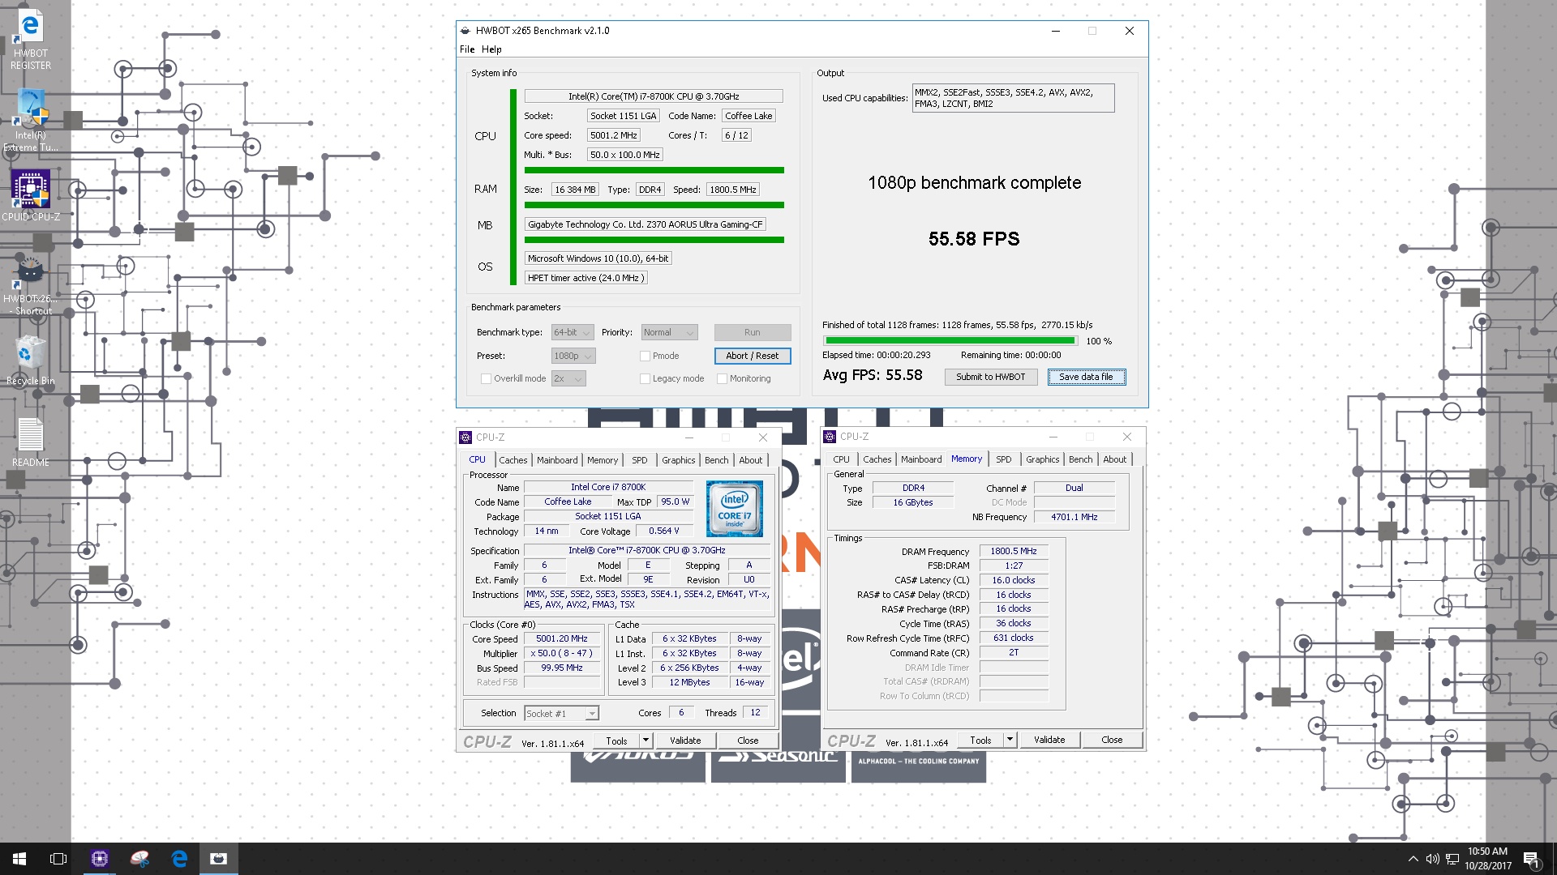The width and height of the screenshot is (1557, 875).
Task: Open the HWBOT Register desktop icon
Action: [x=30, y=41]
